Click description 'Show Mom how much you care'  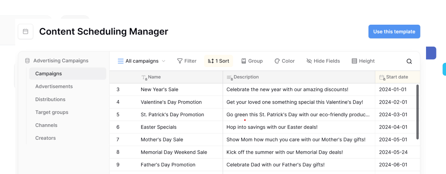[x=296, y=140]
